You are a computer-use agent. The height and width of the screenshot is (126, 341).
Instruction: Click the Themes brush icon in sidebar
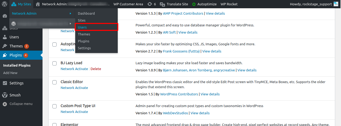pos(5,46)
